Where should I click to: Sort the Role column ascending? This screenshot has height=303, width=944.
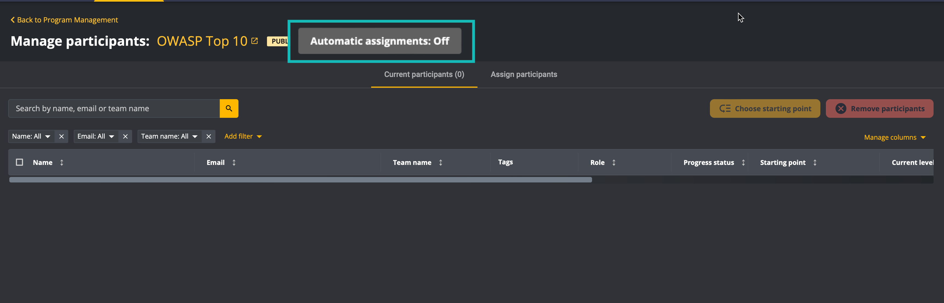click(x=614, y=162)
